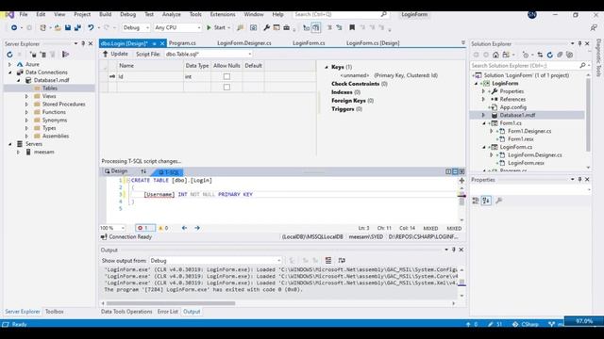604x339 pixels.
Task: Refresh the Server Explorer tree
Action: pos(9,55)
